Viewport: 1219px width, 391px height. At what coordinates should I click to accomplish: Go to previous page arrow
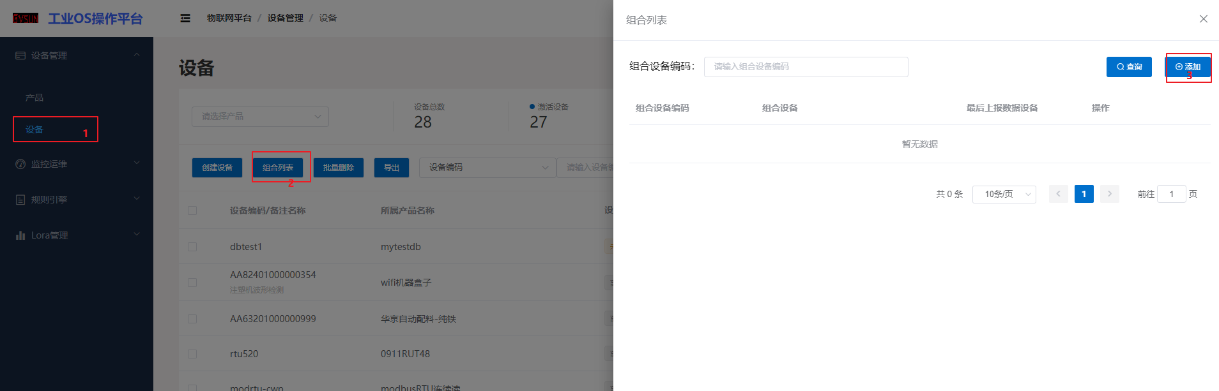pos(1059,194)
